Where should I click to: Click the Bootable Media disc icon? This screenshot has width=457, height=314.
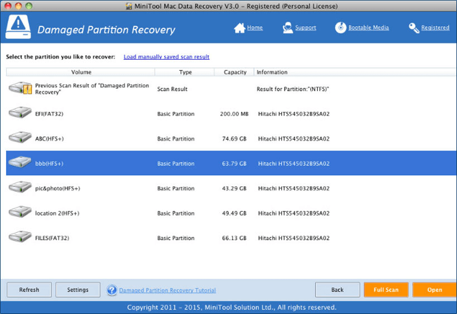click(x=340, y=28)
